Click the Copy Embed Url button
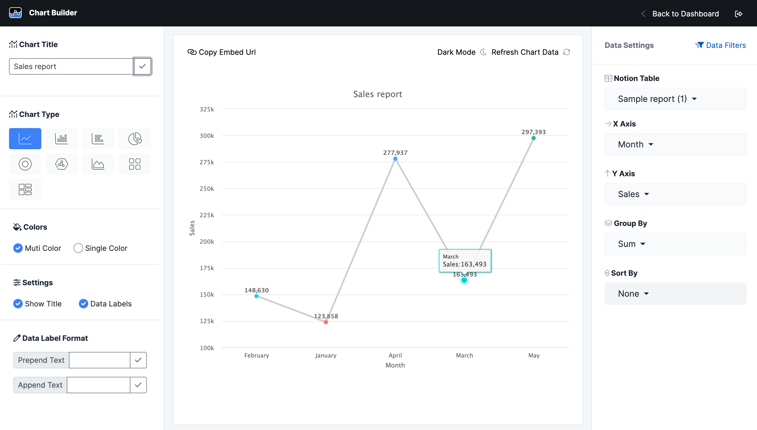The width and height of the screenshot is (757, 430). [x=223, y=52]
